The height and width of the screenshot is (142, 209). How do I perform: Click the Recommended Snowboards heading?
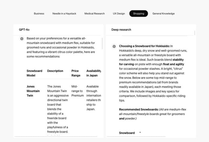coord(139,110)
